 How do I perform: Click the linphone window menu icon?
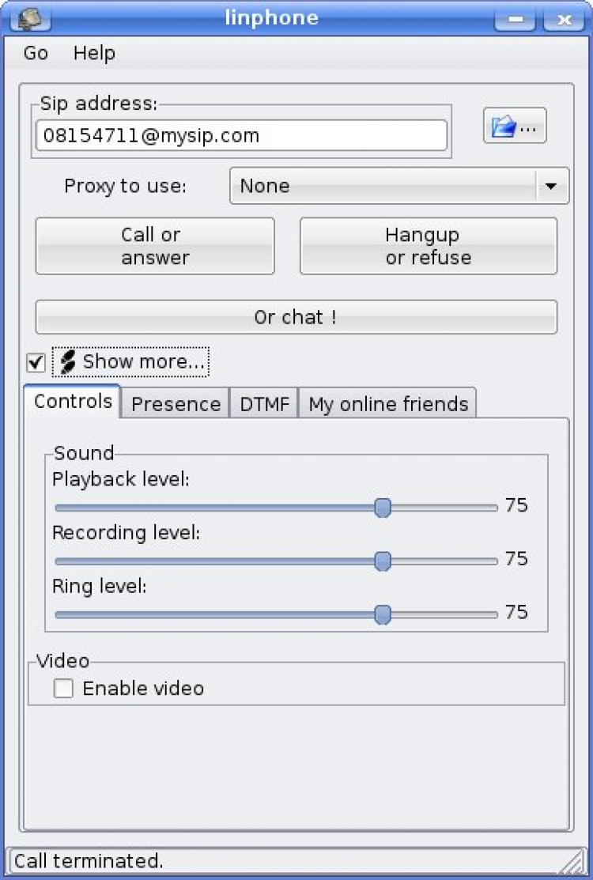[28, 17]
